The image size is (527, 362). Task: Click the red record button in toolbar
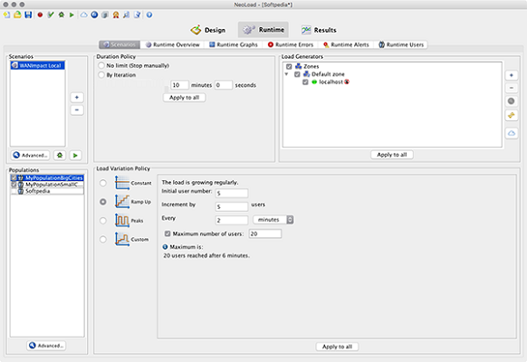(40, 14)
